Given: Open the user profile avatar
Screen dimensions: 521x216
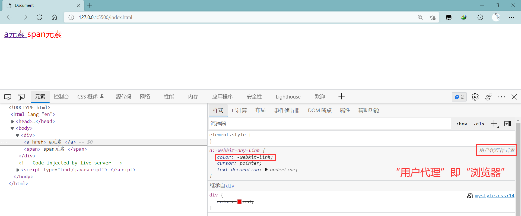Looking at the screenshot, I should [x=496, y=17].
